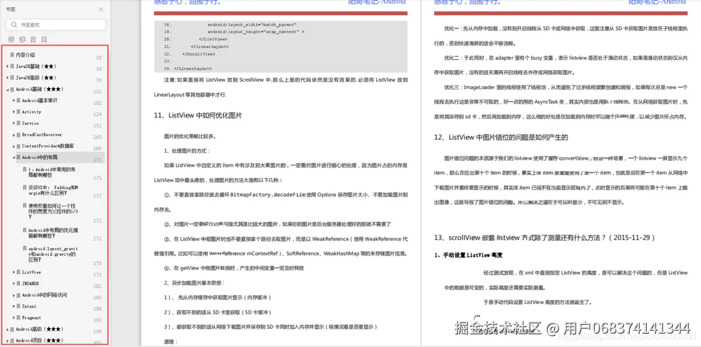Click code line 24 </LinearLayout>

(188, 68)
